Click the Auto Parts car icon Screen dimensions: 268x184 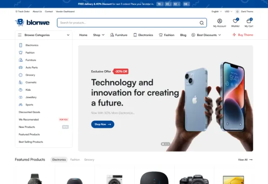(21, 67)
